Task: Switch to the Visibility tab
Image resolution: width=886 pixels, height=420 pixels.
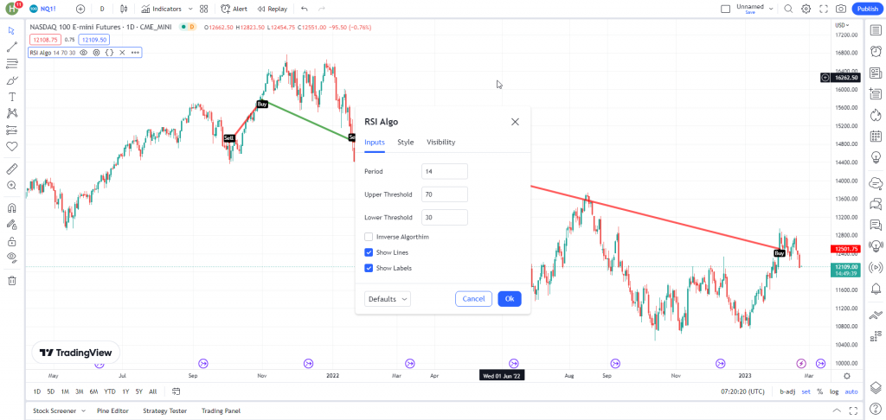Action: point(440,143)
